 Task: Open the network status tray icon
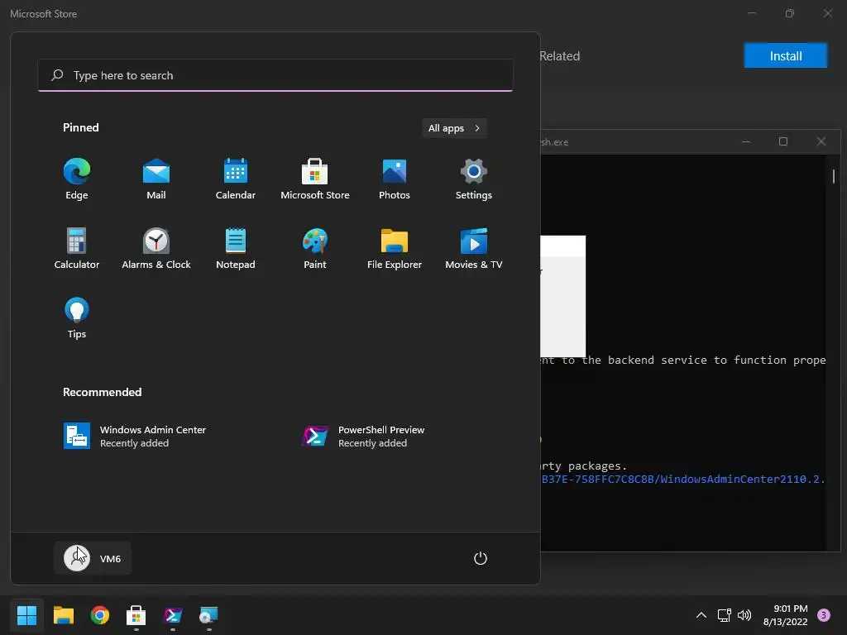pos(724,615)
